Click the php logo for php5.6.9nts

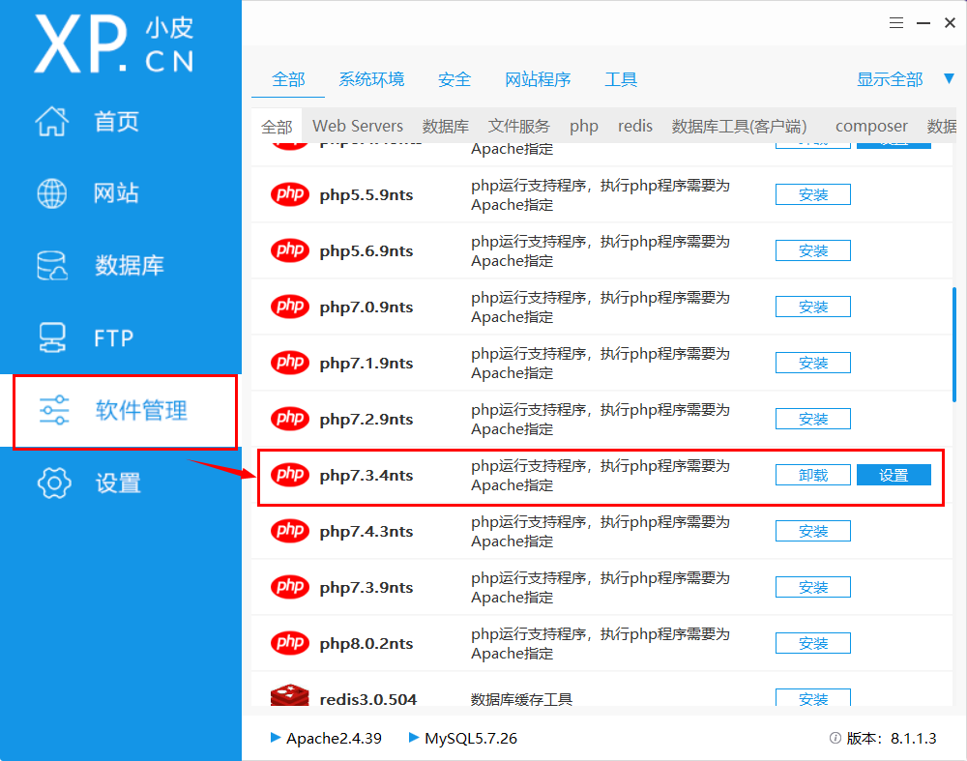(290, 250)
